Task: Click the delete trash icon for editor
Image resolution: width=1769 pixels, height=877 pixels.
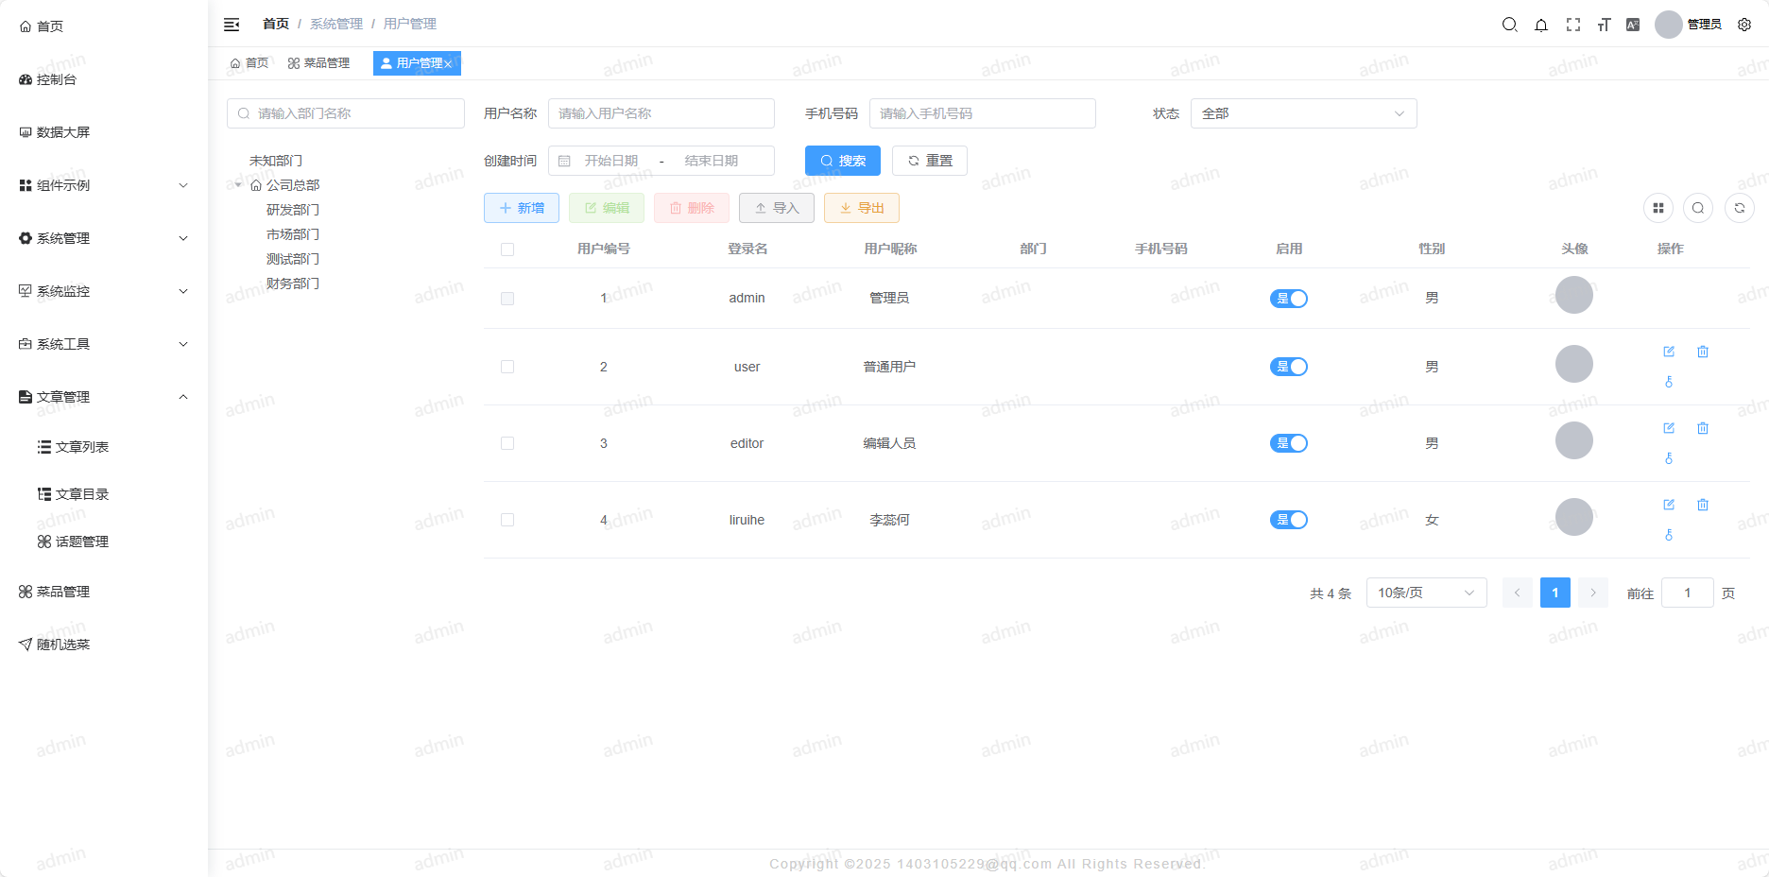Action: pyautogui.click(x=1703, y=428)
